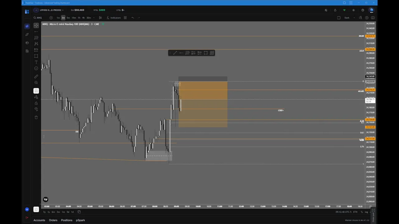The image size is (399, 224).
Task: Toggle magnet snapping mode
Action: [x=36, y=91]
